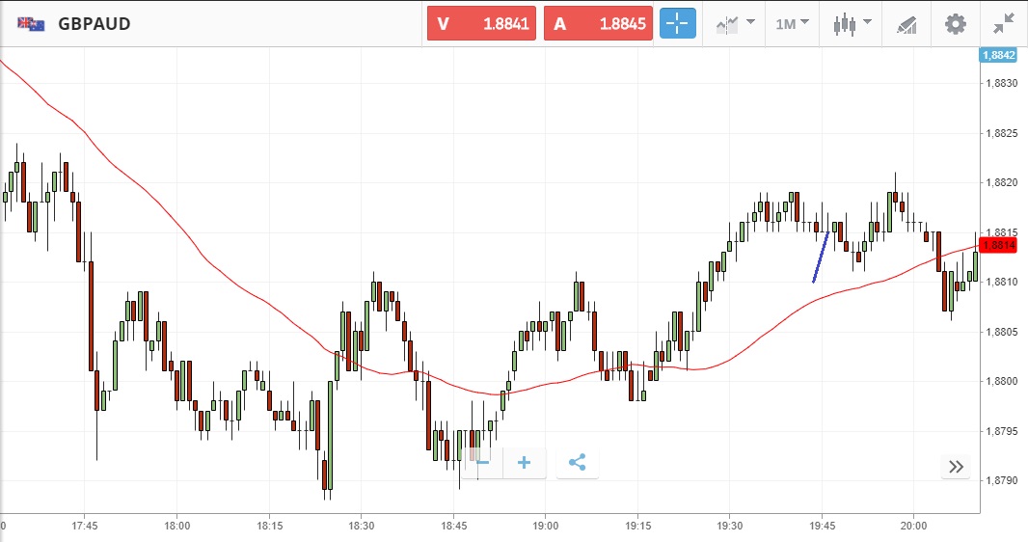This screenshot has height=542, width=1028.
Task: Zoom out with the minus button
Action: pos(482,463)
